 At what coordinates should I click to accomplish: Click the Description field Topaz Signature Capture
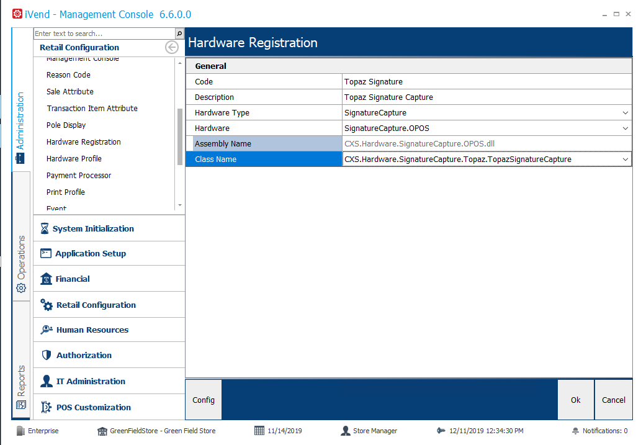click(486, 97)
